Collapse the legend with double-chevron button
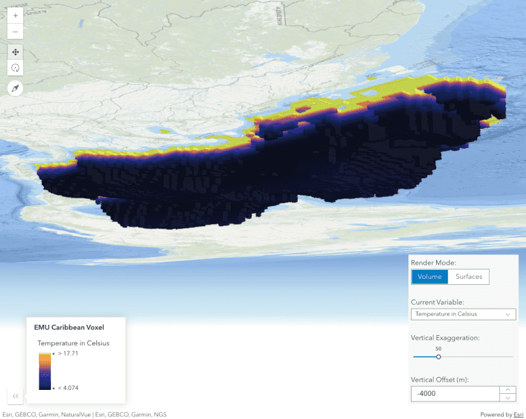This screenshot has width=526, height=419. (16, 396)
